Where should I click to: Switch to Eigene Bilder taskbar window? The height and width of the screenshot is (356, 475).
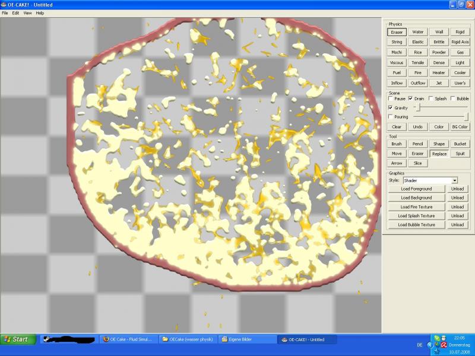pyautogui.click(x=246, y=339)
